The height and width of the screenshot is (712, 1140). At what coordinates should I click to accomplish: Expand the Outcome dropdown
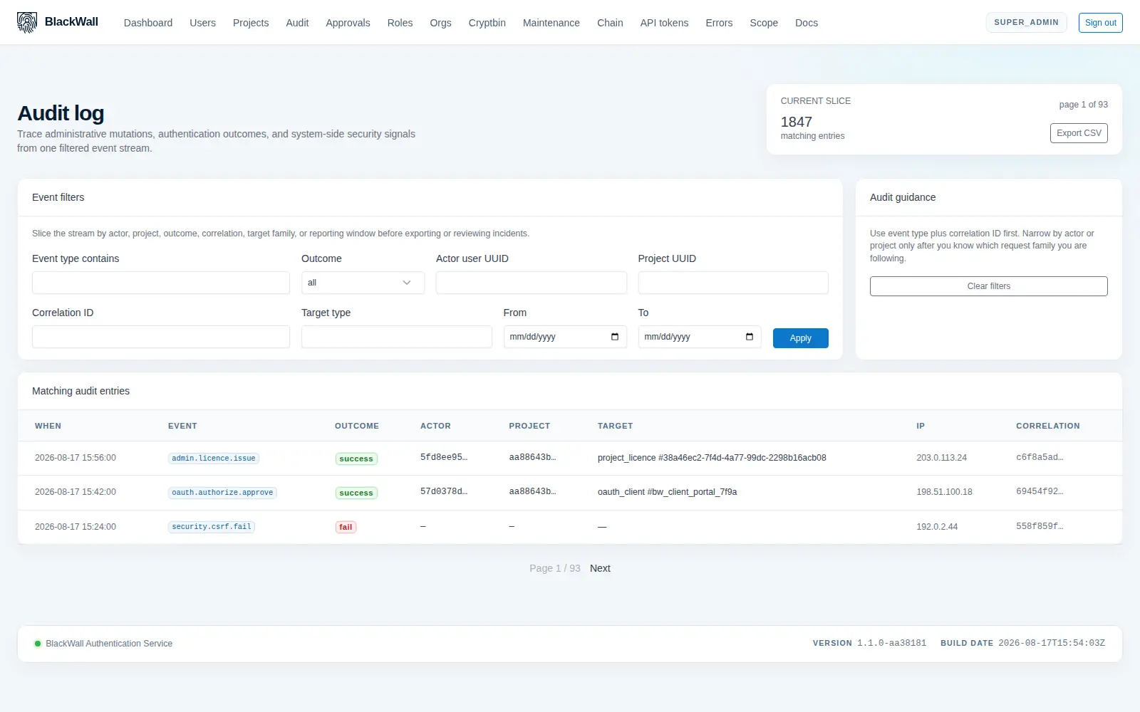(x=363, y=283)
